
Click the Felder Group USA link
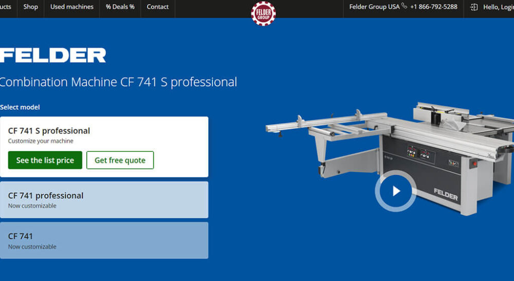point(374,7)
